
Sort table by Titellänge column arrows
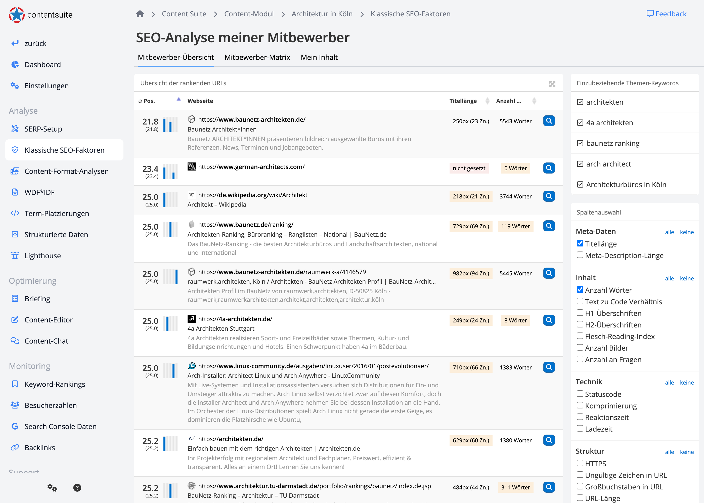(x=487, y=101)
